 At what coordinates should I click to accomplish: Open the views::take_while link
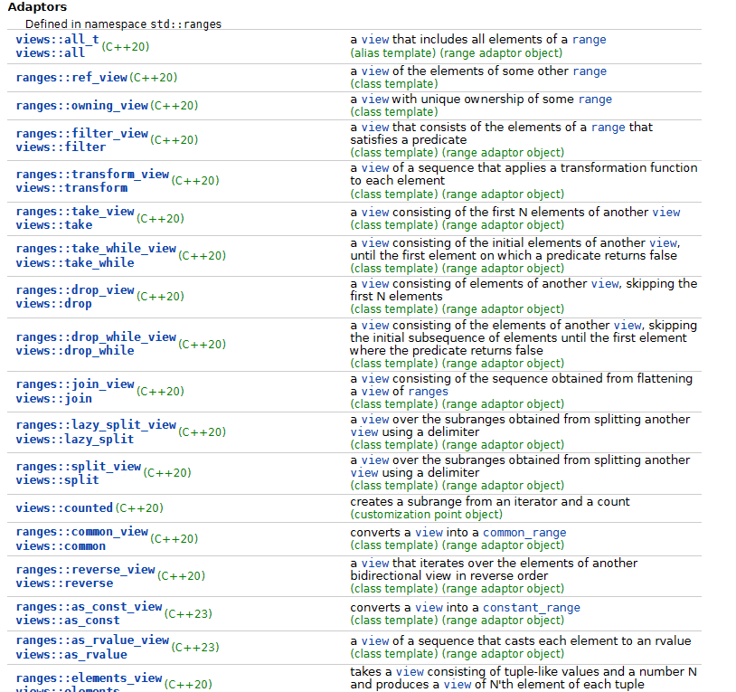tap(75, 263)
